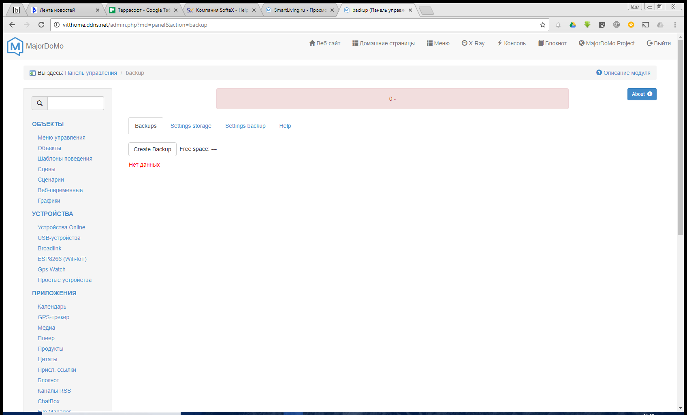Screen dimensions: 687x415
Task: Open Шаблоны поведения in sidebar
Action: (65, 159)
